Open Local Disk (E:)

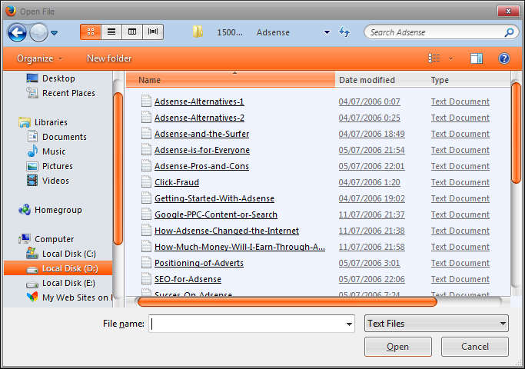(x=61, y=283)
